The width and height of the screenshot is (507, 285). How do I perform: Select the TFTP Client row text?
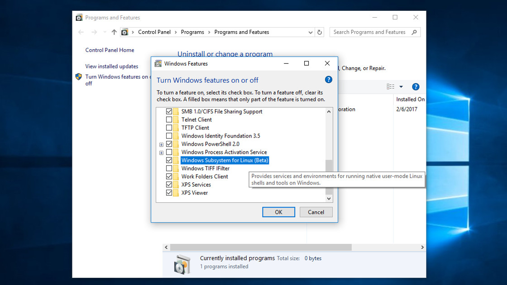click(195, 128)
